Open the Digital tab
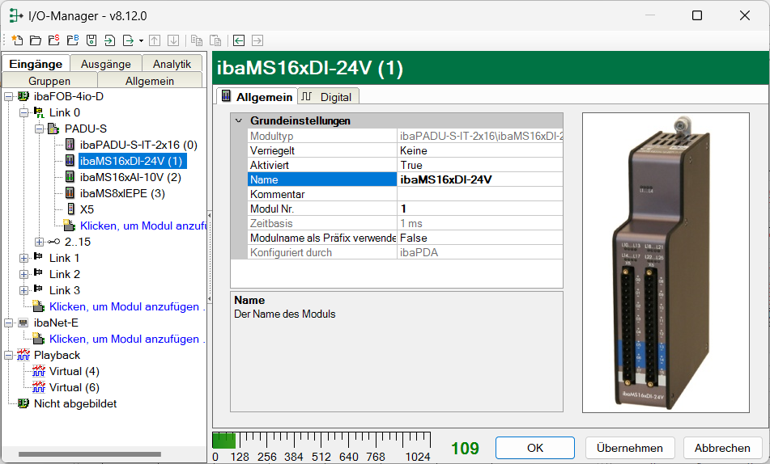The image size is (770, 464). (x=328, y=96)
